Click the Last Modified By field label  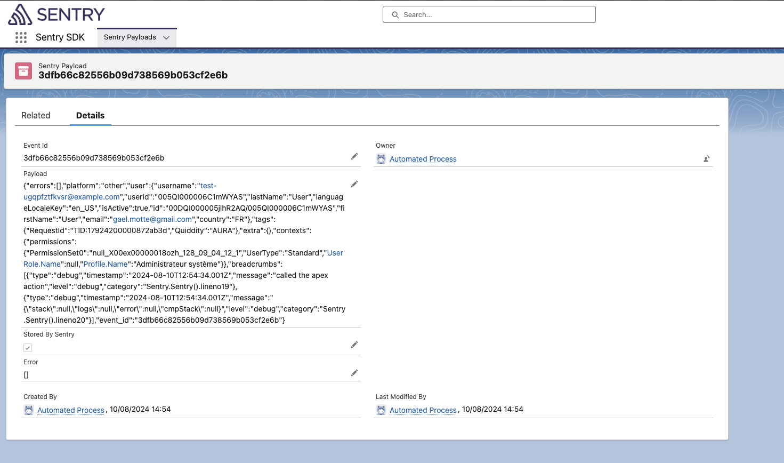(401, 397)
